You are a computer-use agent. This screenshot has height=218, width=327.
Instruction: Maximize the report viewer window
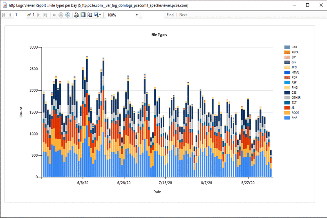click(x=307, y=5)
